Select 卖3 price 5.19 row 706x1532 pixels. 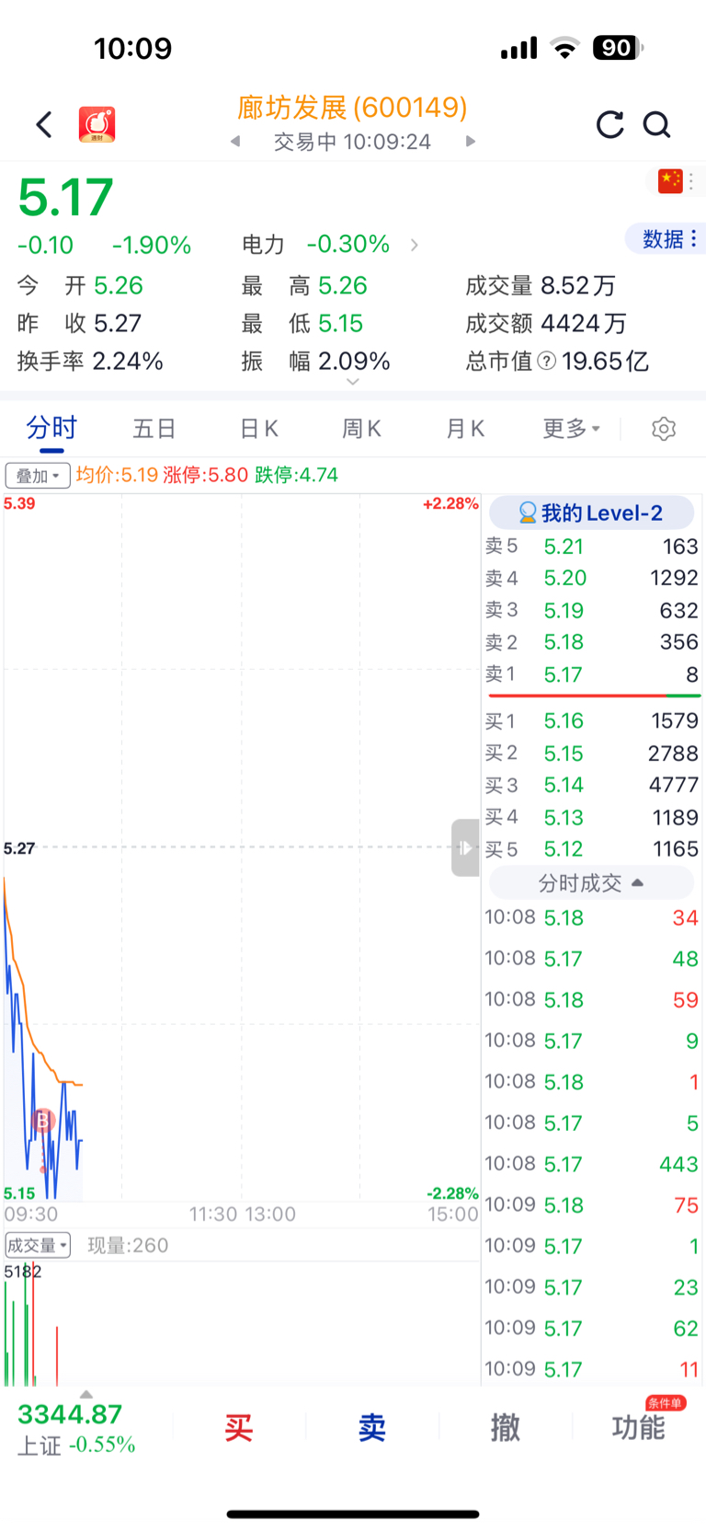[592, 610]
